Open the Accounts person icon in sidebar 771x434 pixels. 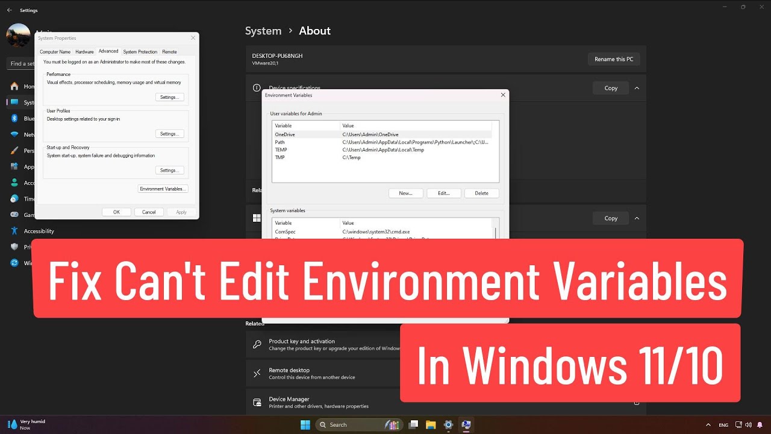point(14,183)
